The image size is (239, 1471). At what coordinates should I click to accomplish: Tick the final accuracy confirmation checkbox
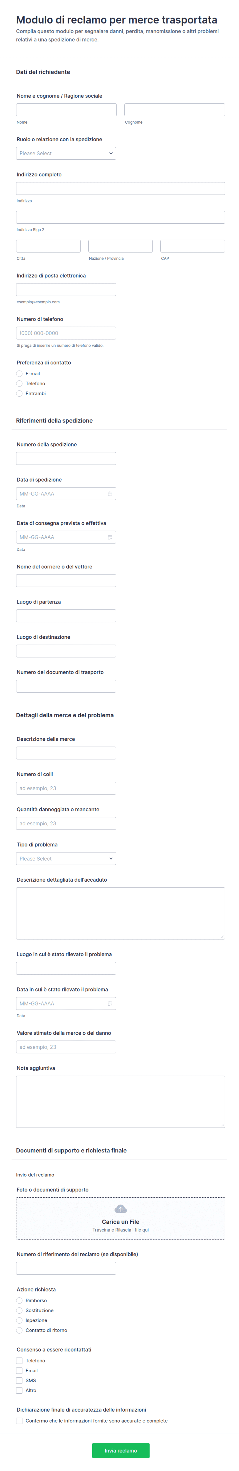(x=19, y=1420)
